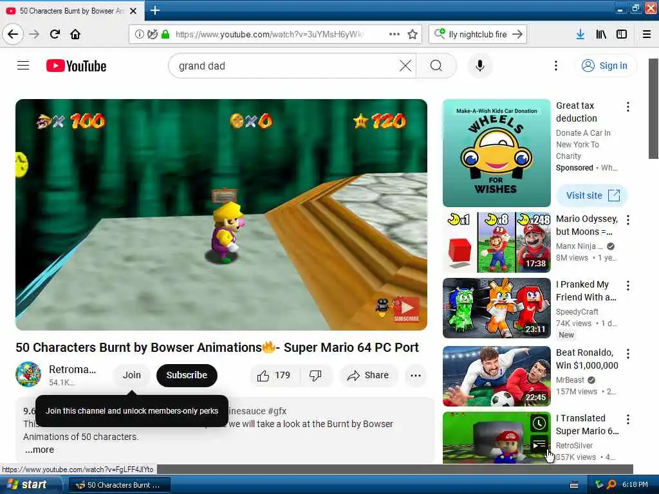Open page actions three-dot menu in address bar
Image resolution: width=659 pixels, height=494 pixels.
(394, 34)
